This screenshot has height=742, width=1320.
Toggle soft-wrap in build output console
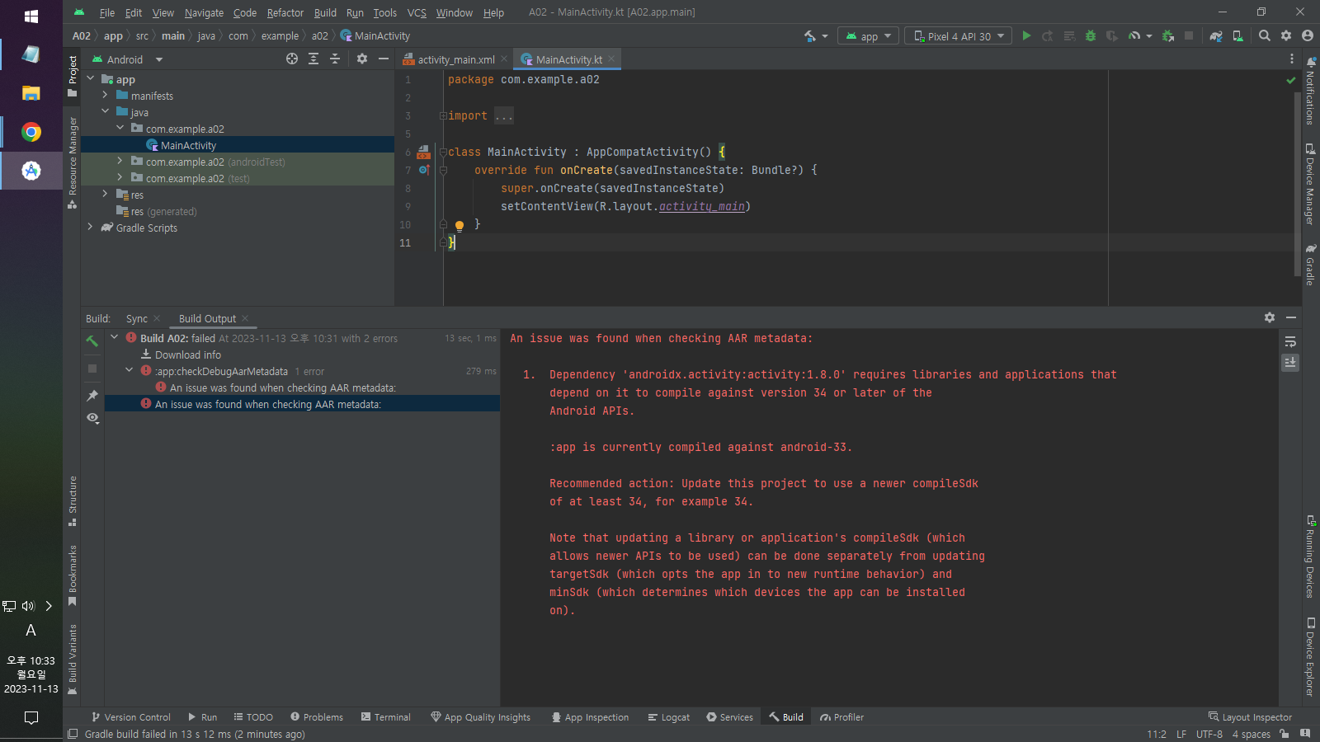click(x=1290, y=342)
